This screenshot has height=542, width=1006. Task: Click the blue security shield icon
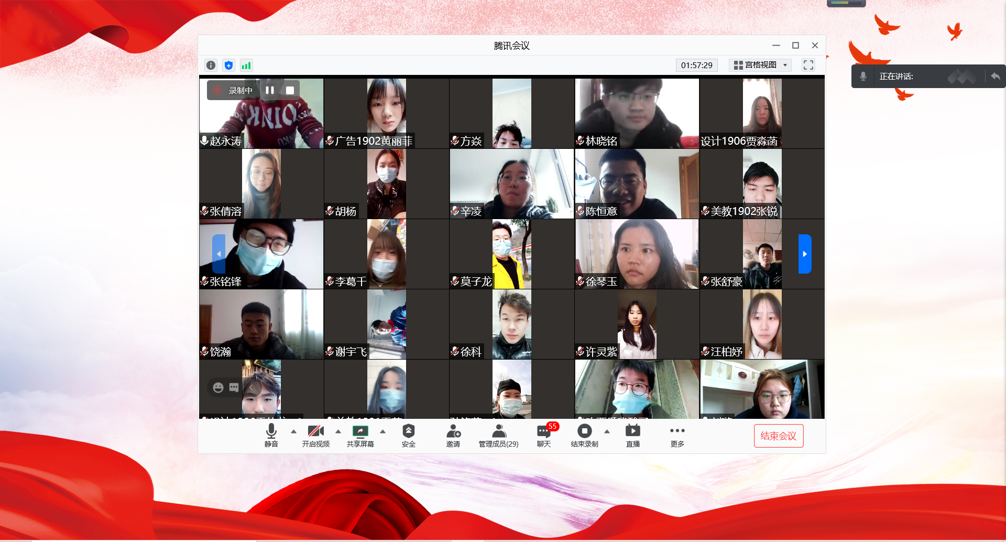[228, 66]
